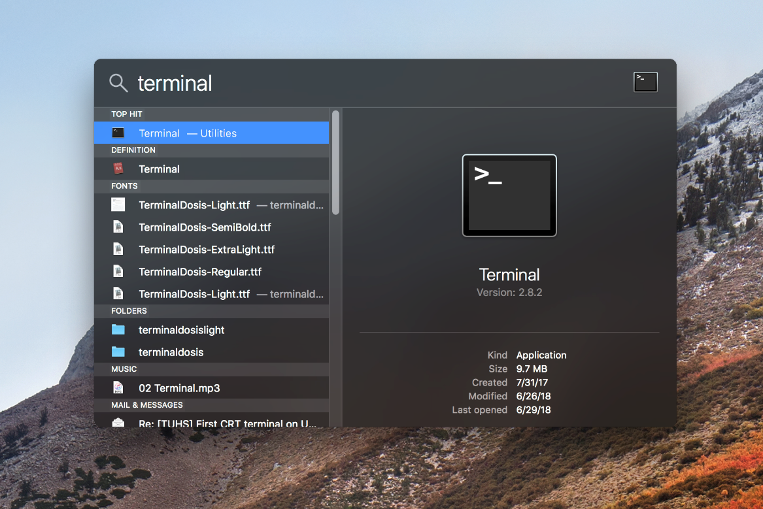
Task: Click the file icon beside TerminalDosis-SemiBold.ttf
Action: 118,227
